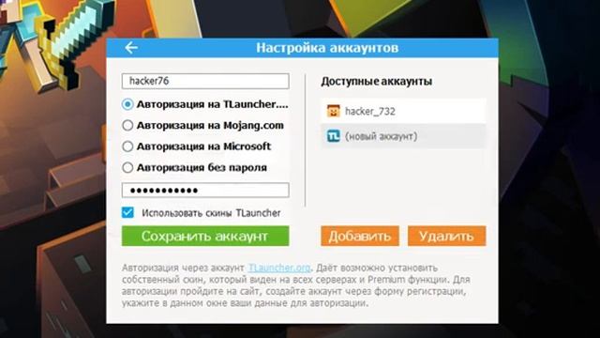
Task: Select Авторизация на TLauncher radio option
Action: point(127,104)
